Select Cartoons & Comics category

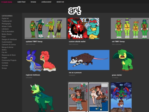coord(9,45)
